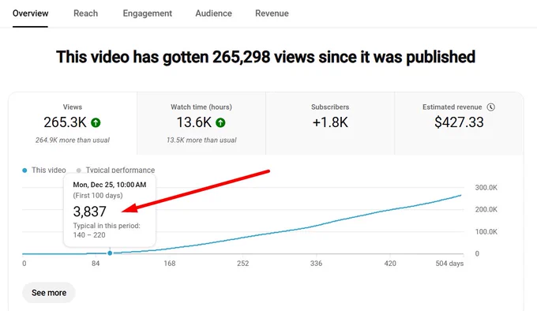Click the 'This video' legend label

click(49, 170)
